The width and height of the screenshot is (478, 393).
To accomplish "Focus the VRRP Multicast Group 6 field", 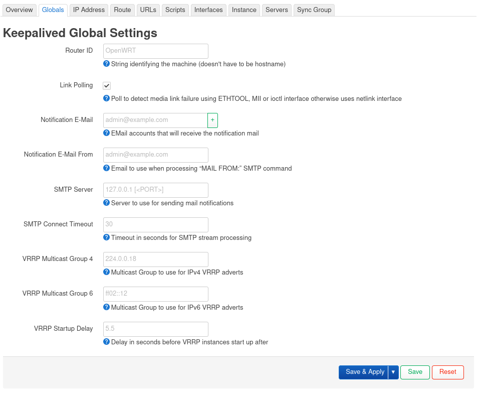I will (x=156, y=294).
